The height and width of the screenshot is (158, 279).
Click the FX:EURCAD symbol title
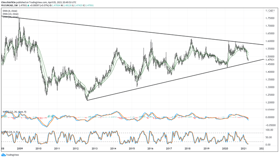[x=7, y=5]
